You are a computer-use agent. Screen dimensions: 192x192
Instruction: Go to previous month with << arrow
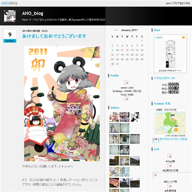point(116,30)
